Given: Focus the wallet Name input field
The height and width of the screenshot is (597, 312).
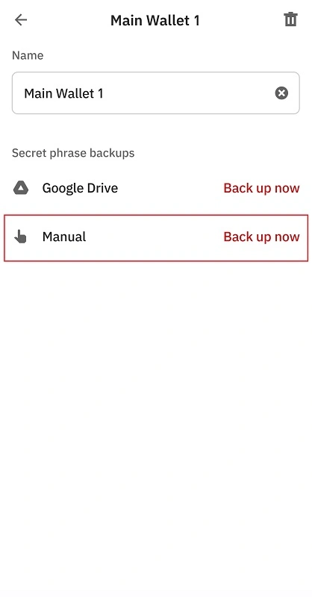Looking at the screenshot, I should coord(156,93).
